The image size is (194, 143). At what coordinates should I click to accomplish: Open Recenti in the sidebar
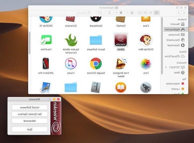tap(176, 24)
